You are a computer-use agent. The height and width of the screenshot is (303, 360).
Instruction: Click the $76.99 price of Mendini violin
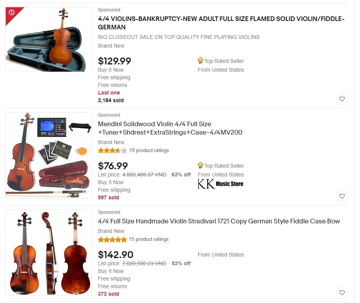pos(113,166)
